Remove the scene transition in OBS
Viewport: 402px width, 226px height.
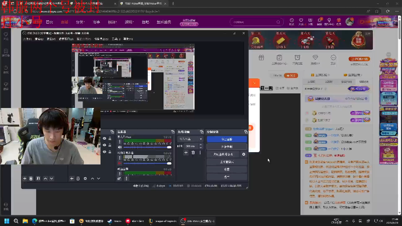pos(193,153)
